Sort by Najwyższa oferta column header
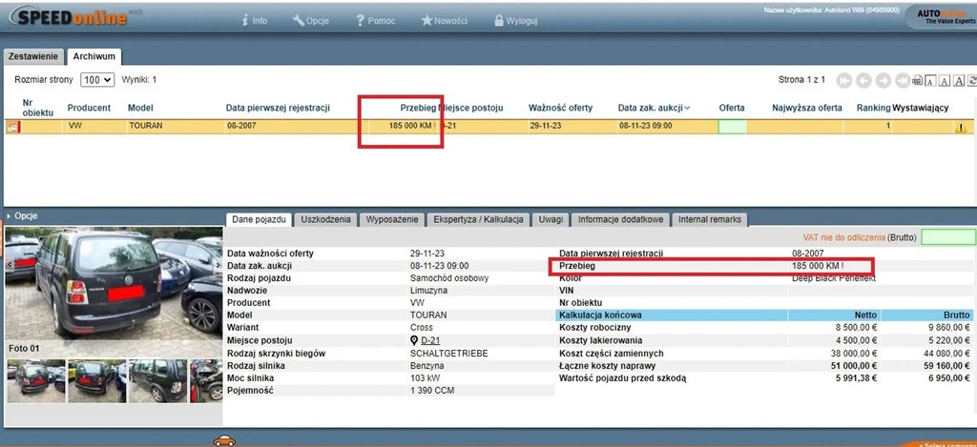977x447 pixels. point(807,108)
